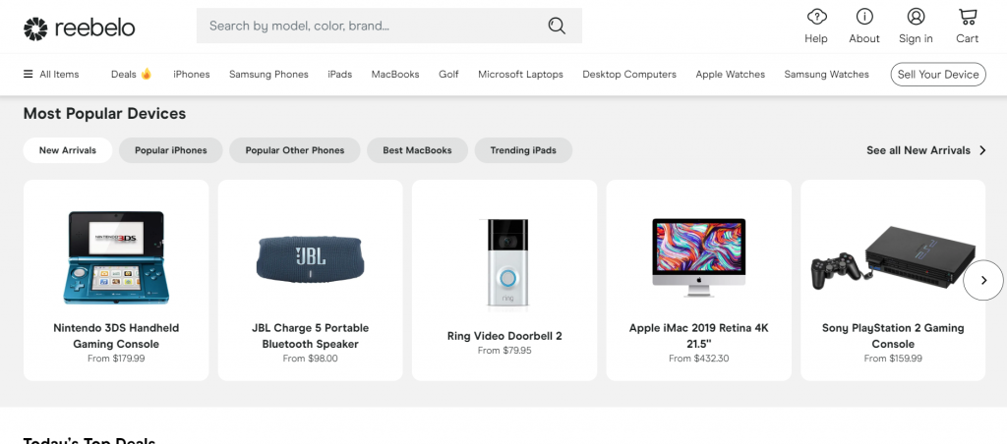Screen dimensions: 1007x444
Task: Click the From $179.99 price
Action: pyautogui.click(x=116, y=359)
